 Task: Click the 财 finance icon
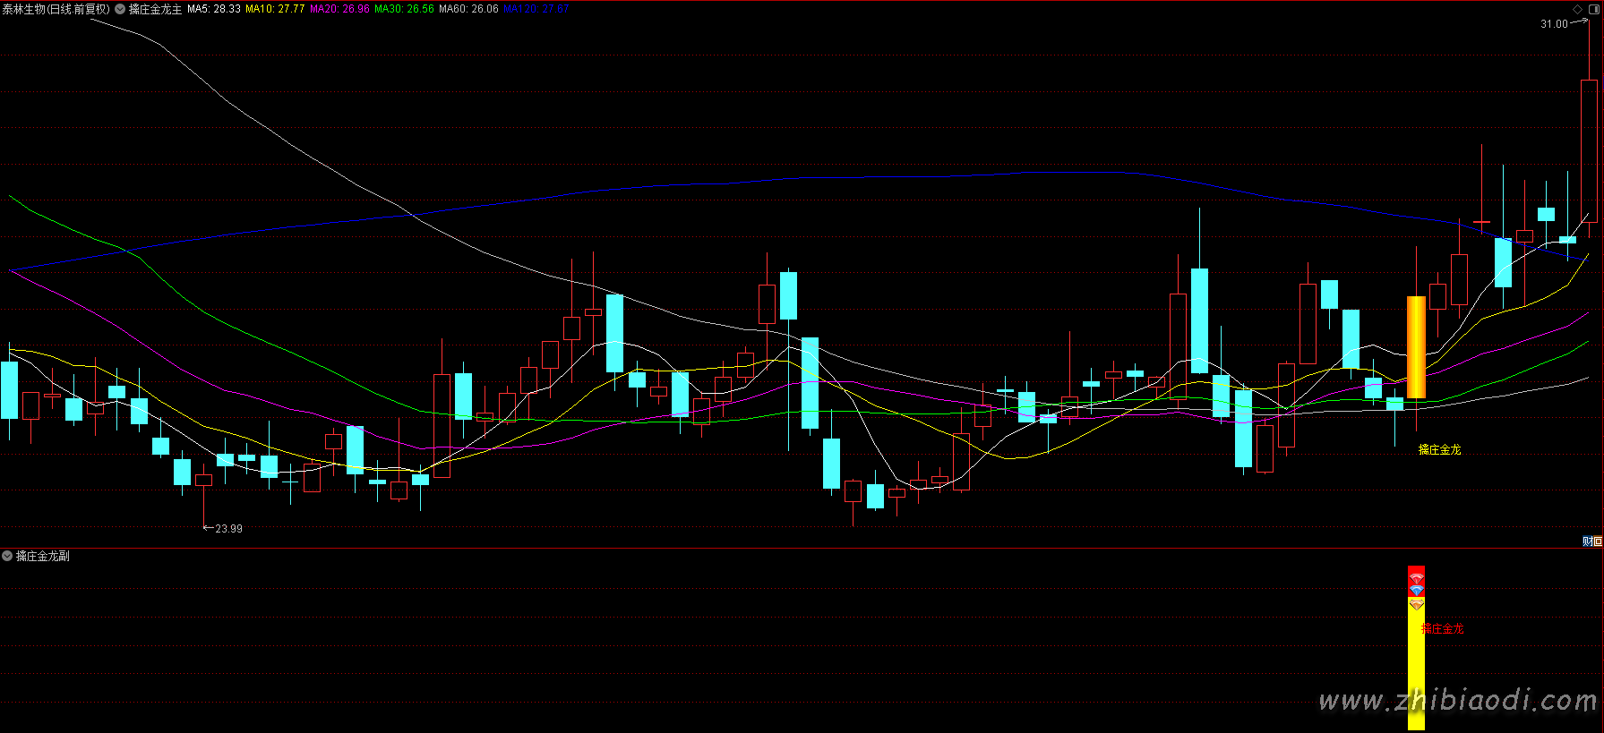1587,541
